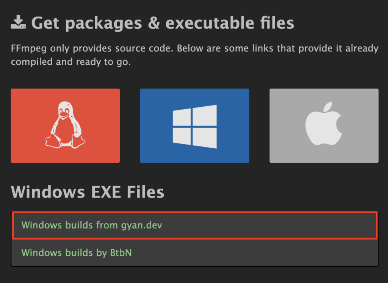Viewport: 388px width, 283px height.
Task: Open Windows packages via the blue tile
Action: pyautogui.click(x=194, y=126)
